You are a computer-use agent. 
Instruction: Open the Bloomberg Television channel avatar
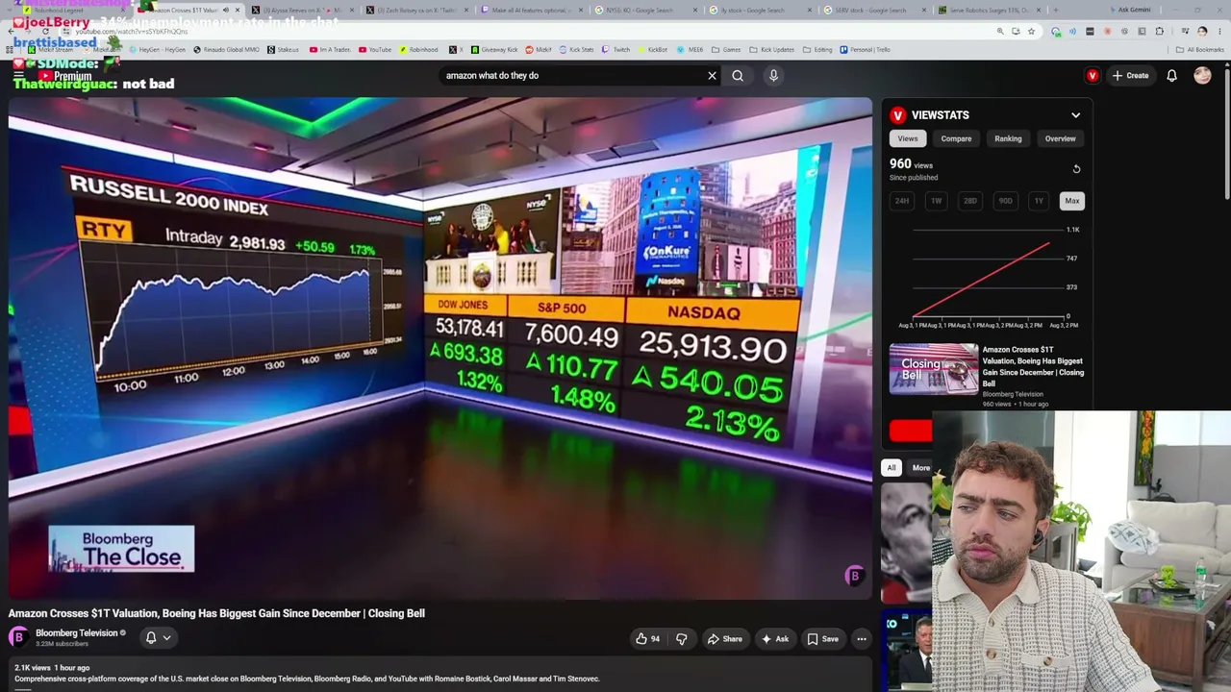[x=18, y=637]
